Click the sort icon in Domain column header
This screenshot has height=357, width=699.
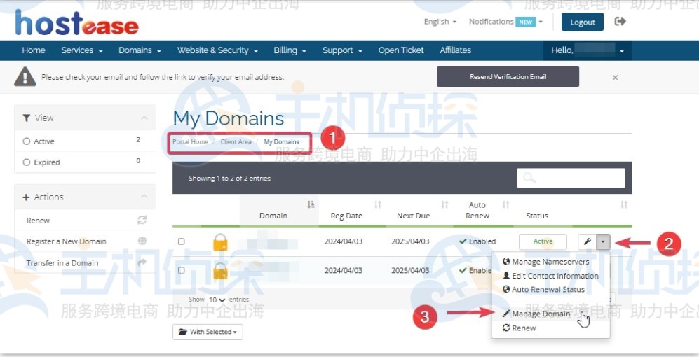coord(311,204)
